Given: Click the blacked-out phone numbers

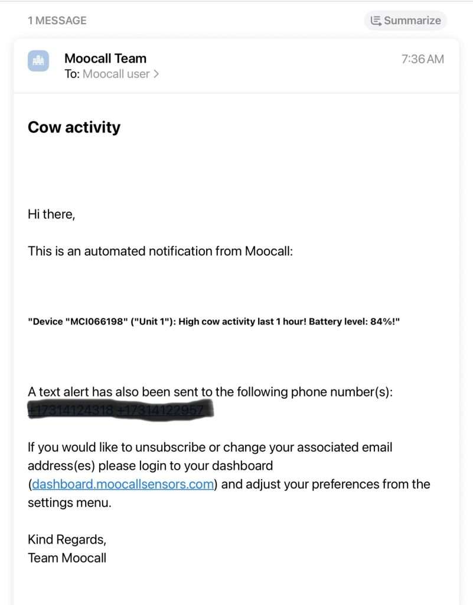Looking at the screenshot, I should (x=118, y=410).
